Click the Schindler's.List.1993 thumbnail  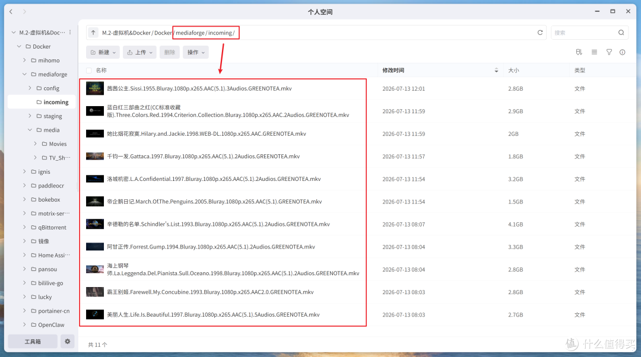95,224
